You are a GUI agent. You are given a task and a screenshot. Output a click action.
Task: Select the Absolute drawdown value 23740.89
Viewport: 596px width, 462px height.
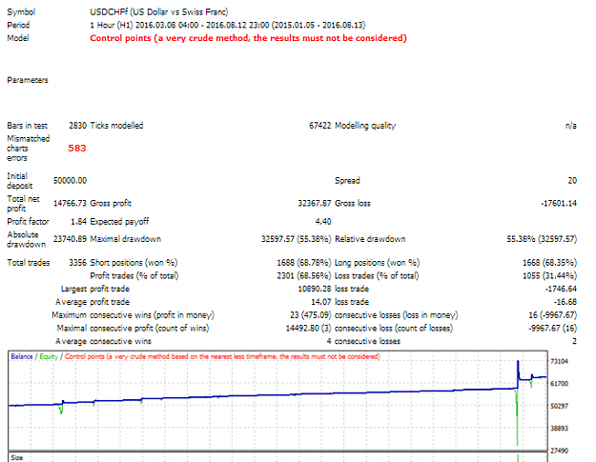tap(70, 239)
